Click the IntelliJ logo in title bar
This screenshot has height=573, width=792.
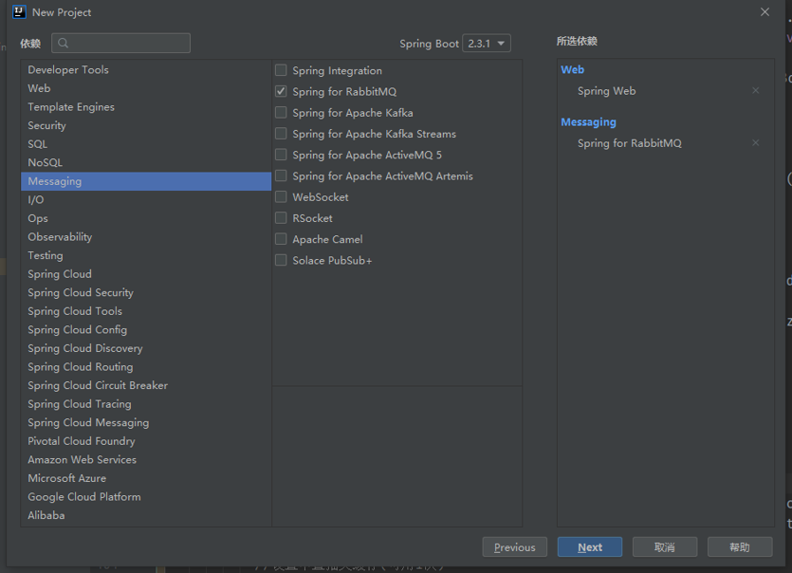(x=19, y=11)
